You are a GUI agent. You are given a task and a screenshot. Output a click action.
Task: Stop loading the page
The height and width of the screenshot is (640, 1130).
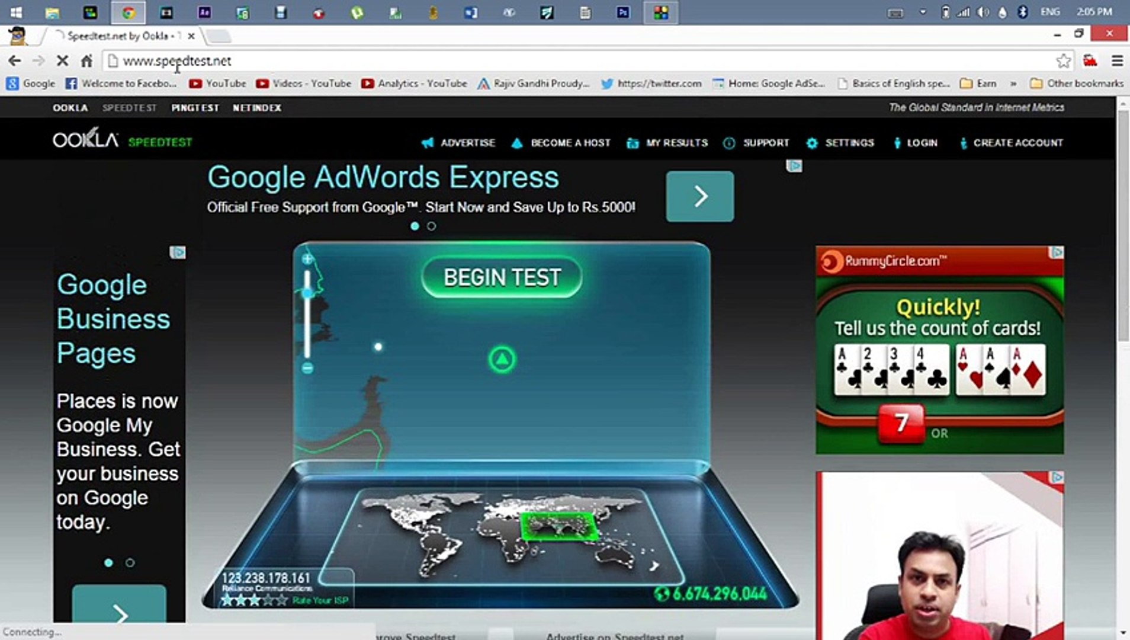click(x=62, y=61)
